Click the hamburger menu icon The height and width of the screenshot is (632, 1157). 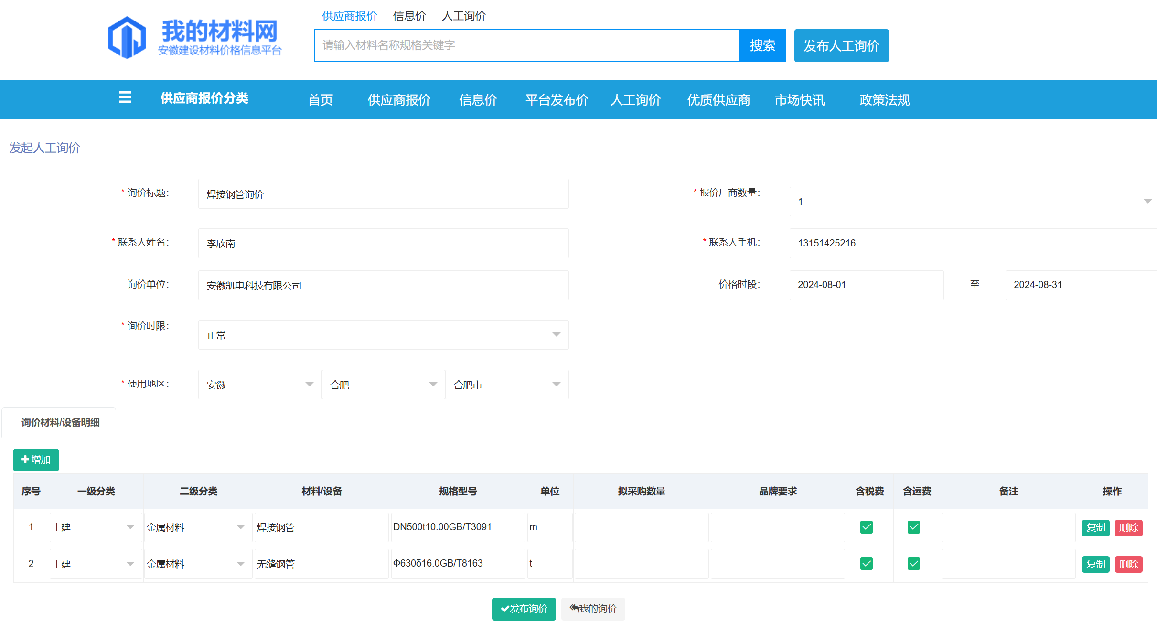click(125, 98)
